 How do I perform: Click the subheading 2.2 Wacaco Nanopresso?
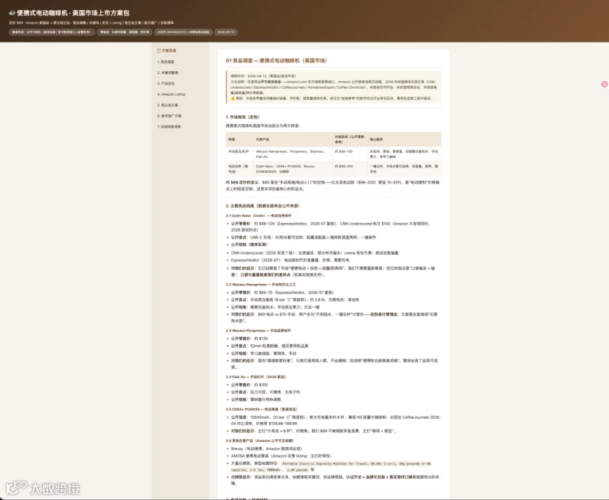click(x=261, y=285)
